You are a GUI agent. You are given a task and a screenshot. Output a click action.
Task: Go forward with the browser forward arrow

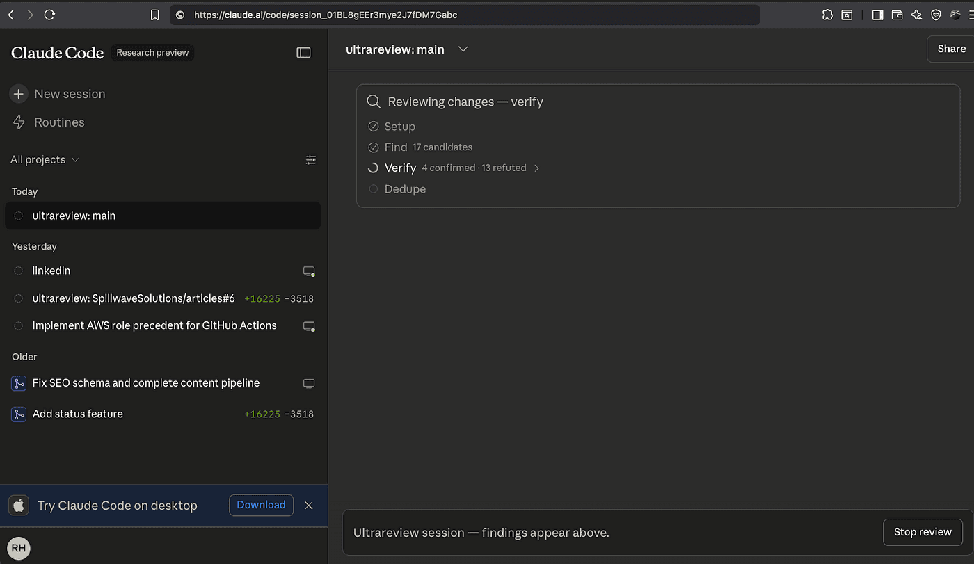[x=30, y=15]
